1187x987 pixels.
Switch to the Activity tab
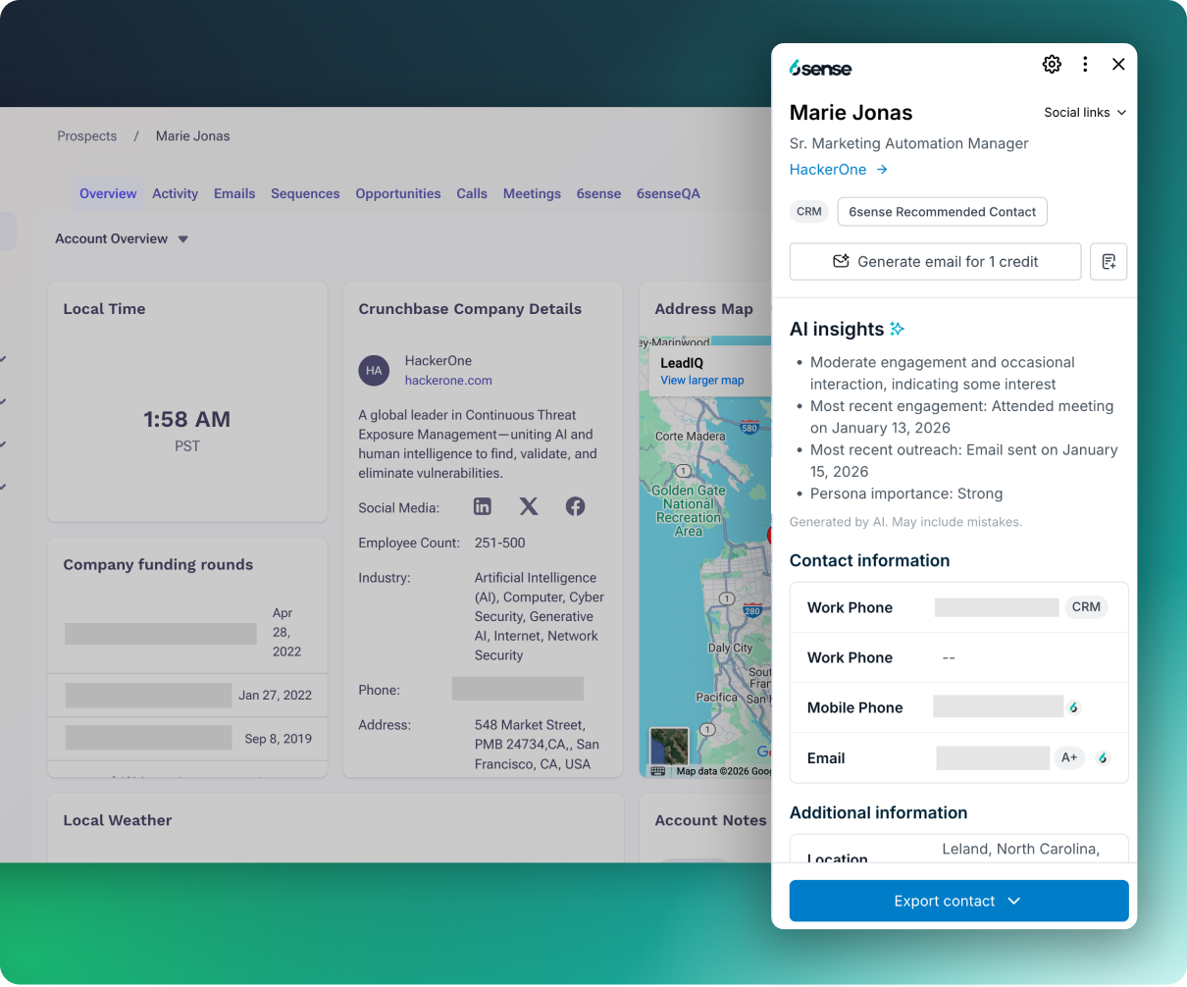click(x=175, y=193)
